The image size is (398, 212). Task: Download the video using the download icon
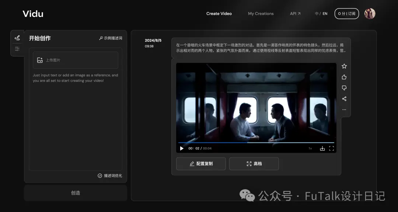[322, 148]
